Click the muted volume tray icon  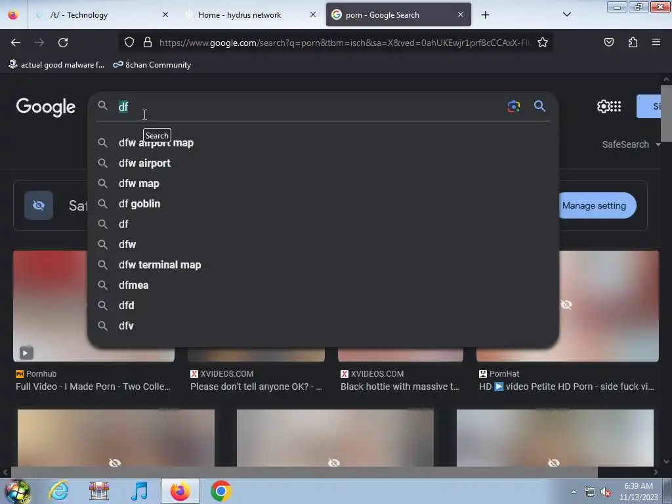click(x=606, y=492)
